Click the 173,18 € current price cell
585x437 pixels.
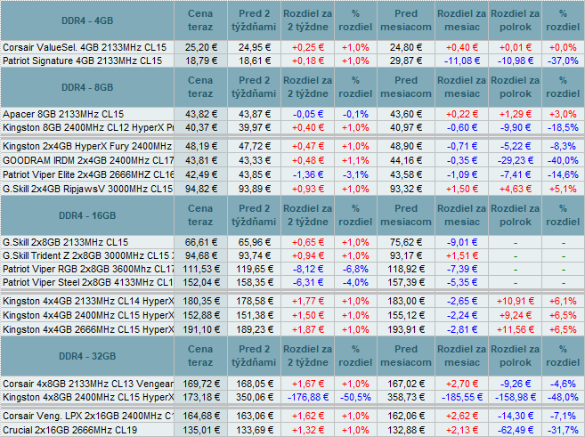[200, 397]
